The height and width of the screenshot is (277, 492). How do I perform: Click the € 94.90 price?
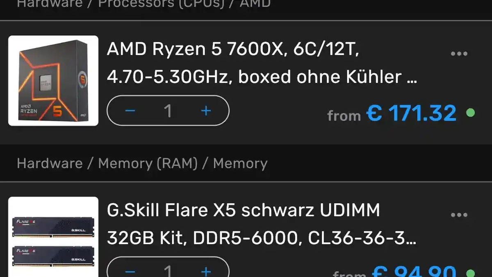click(x=413, y=272)
